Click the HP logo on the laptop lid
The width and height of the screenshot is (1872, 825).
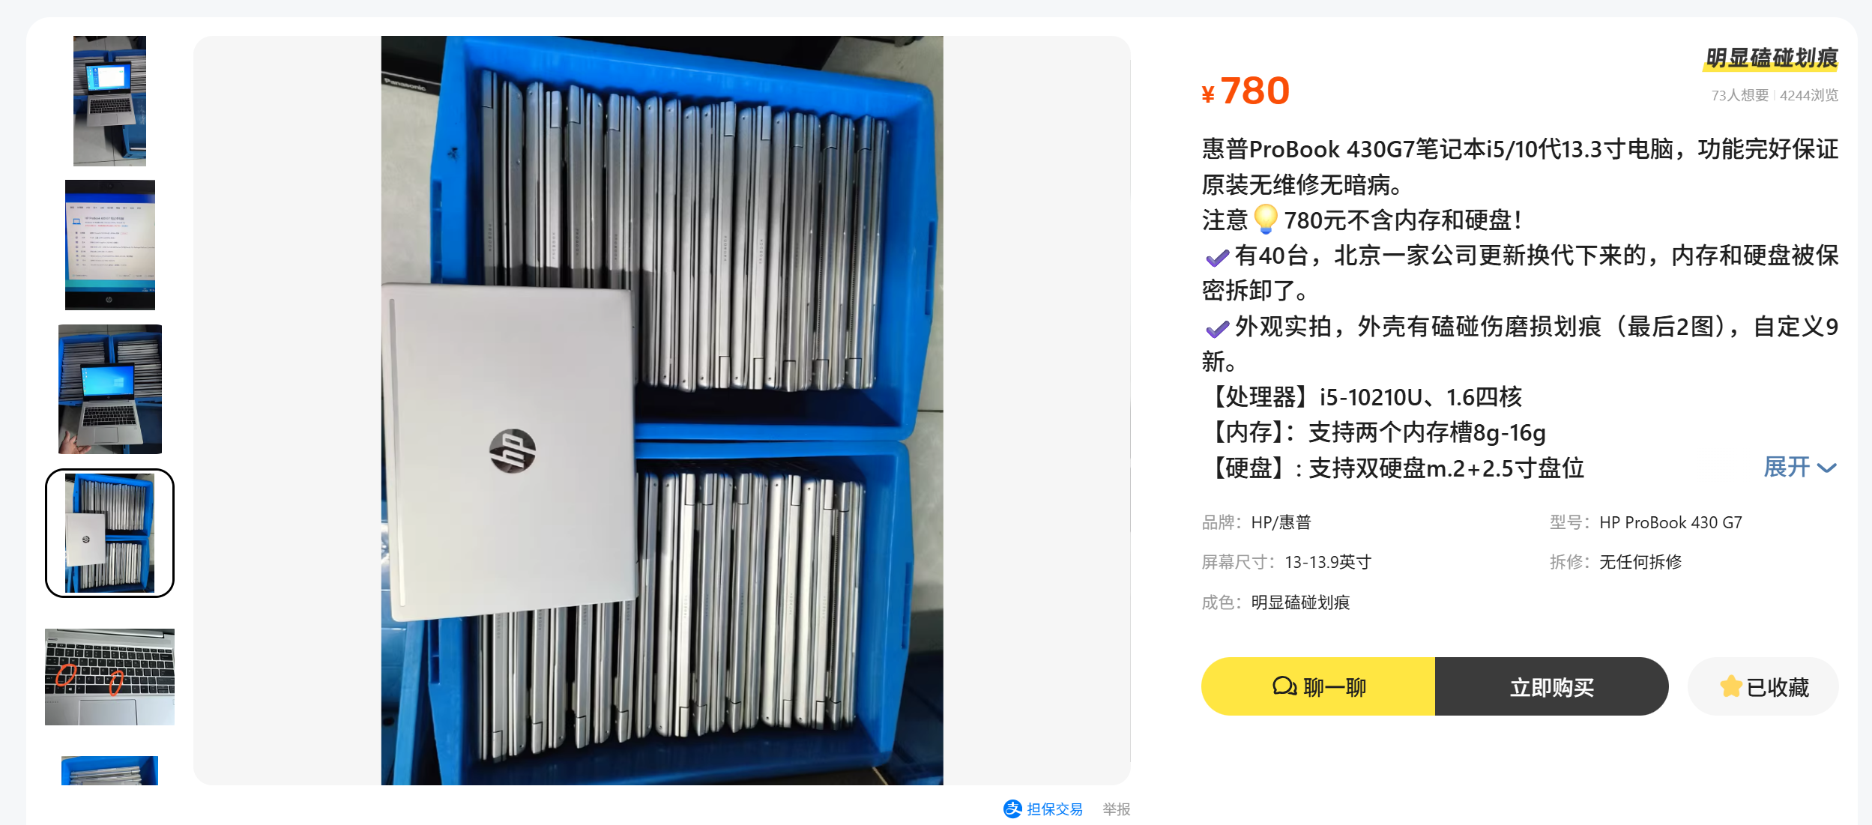point(513,450)
